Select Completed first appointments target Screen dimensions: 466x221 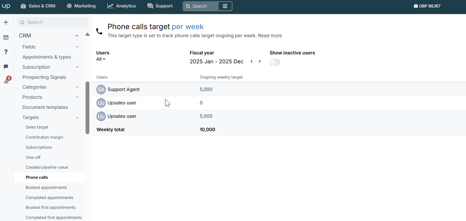coord(54,218)
